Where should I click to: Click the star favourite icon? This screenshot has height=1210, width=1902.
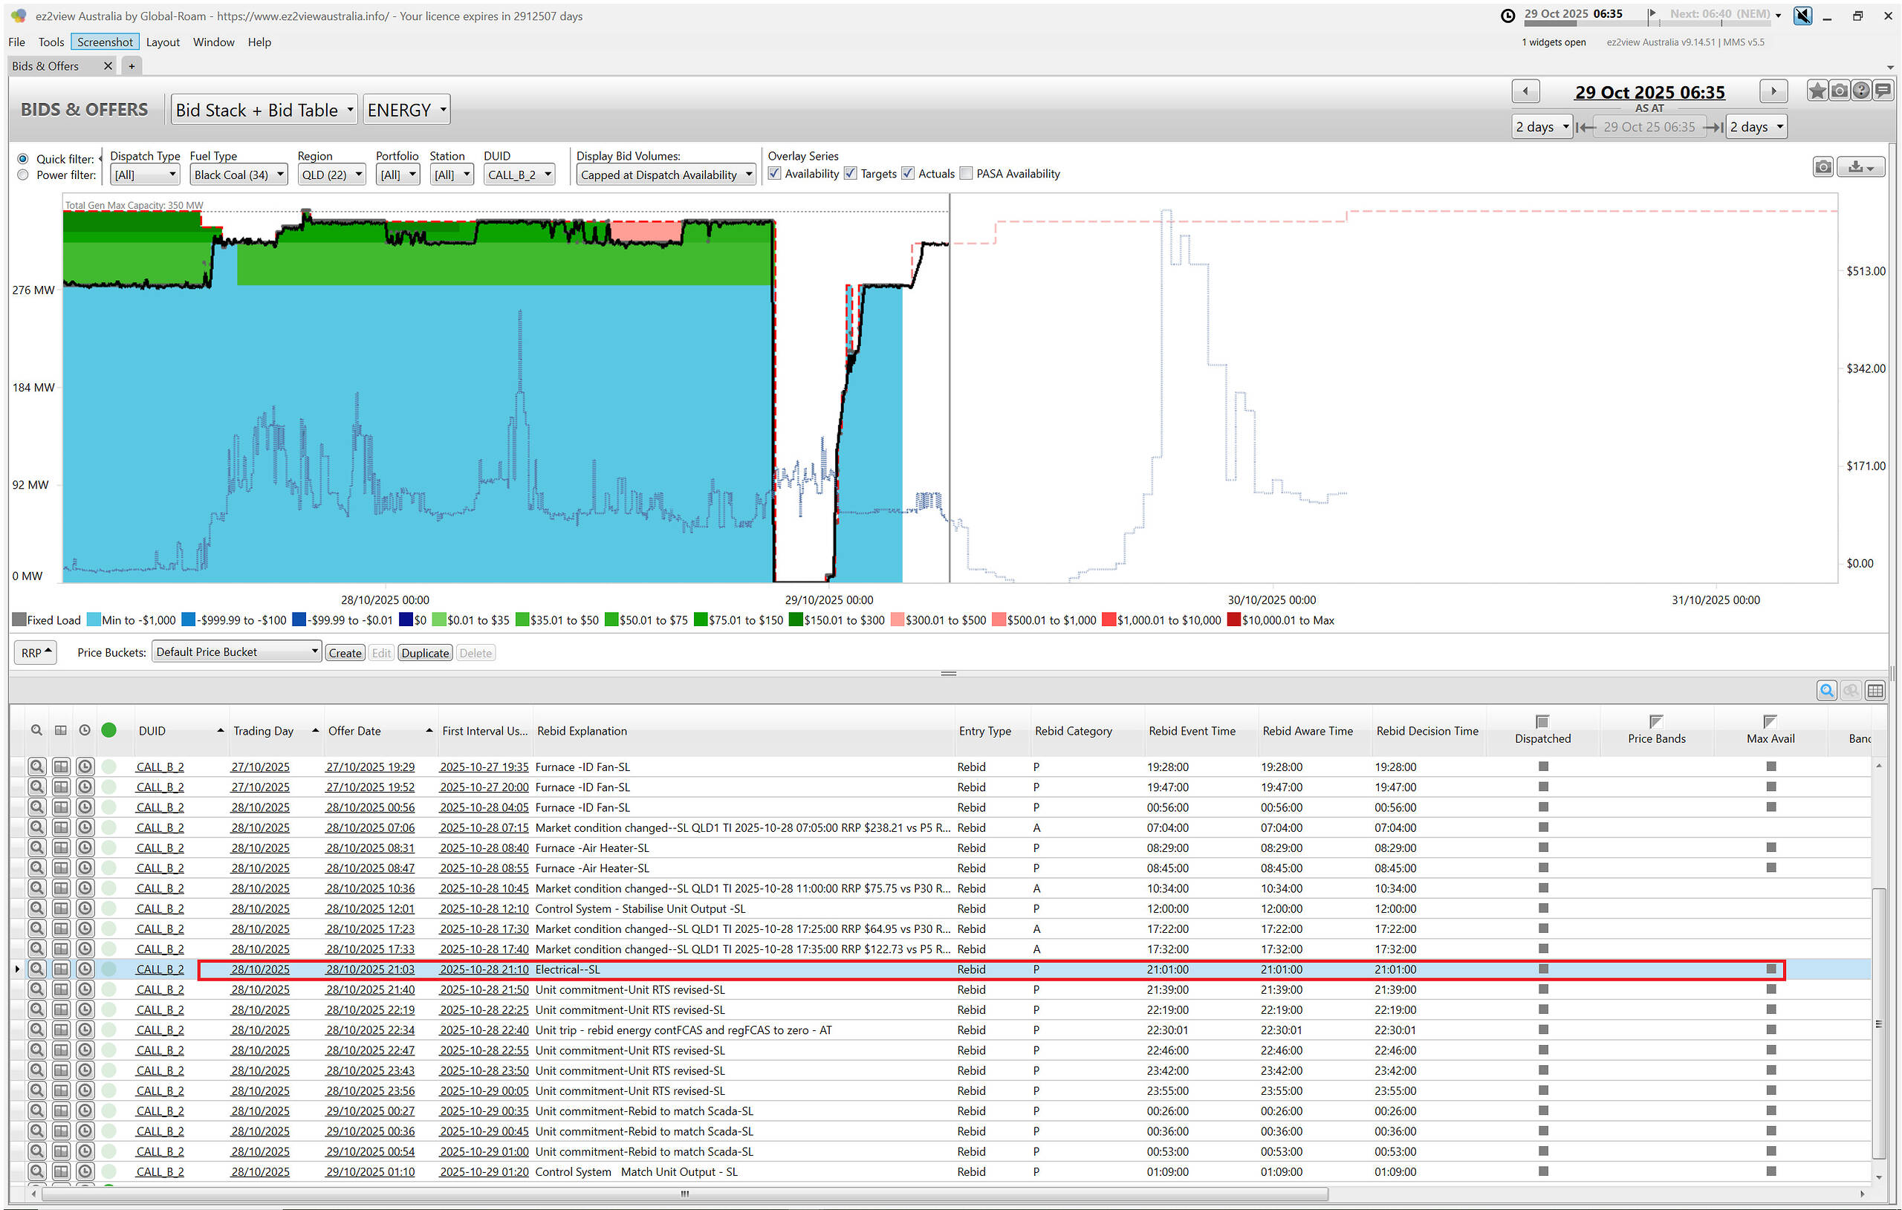[x=1817, y=91]
